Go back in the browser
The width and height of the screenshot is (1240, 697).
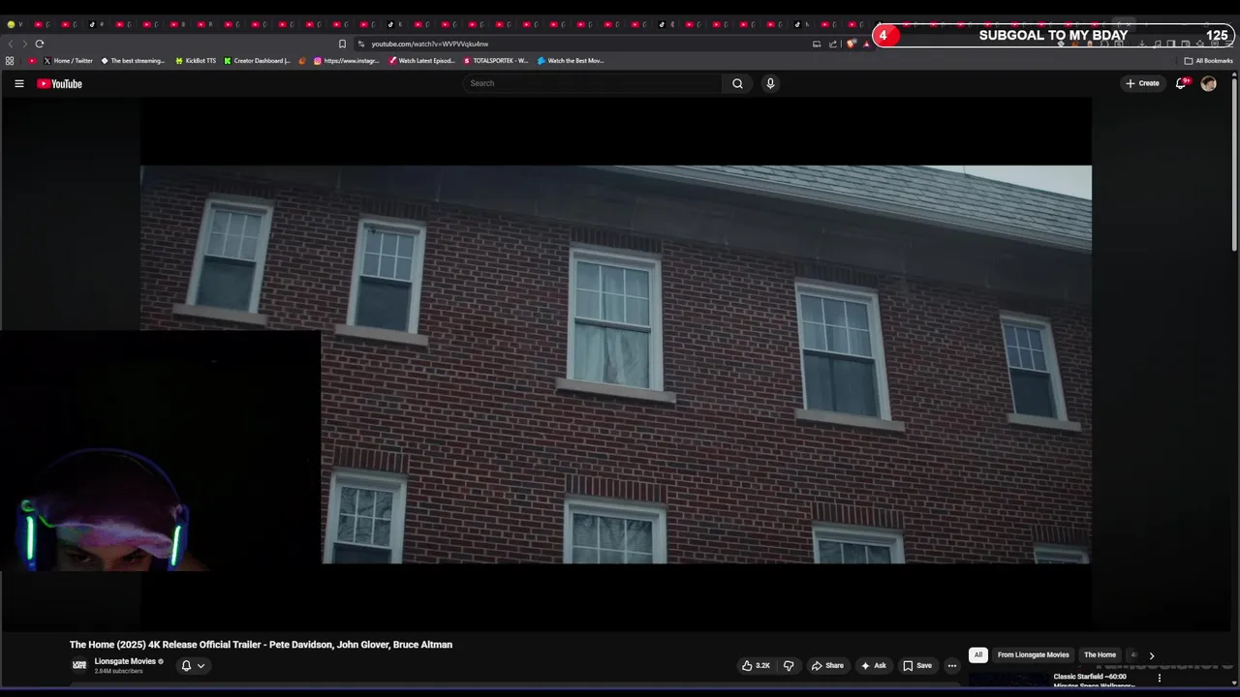(11, 44)
